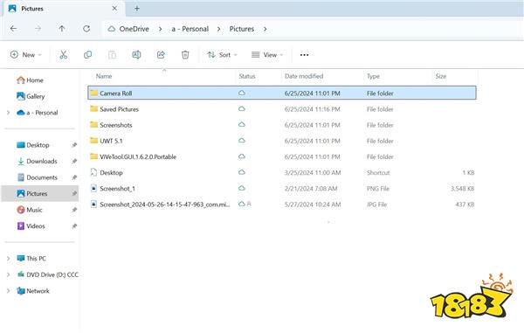Click chevron after Pictures breadcrumb
This screenshot has width=524, height=333.
click(x=265, y=29)
